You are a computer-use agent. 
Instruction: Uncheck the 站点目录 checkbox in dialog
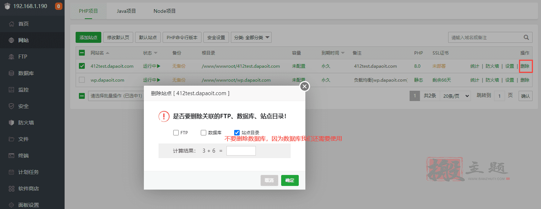point(237,133)
